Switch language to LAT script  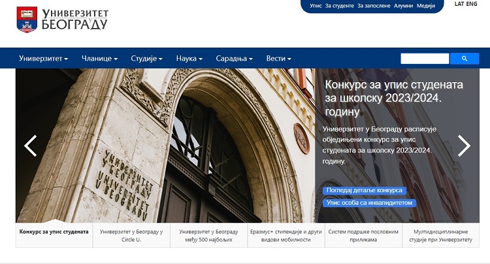[459, 4]
